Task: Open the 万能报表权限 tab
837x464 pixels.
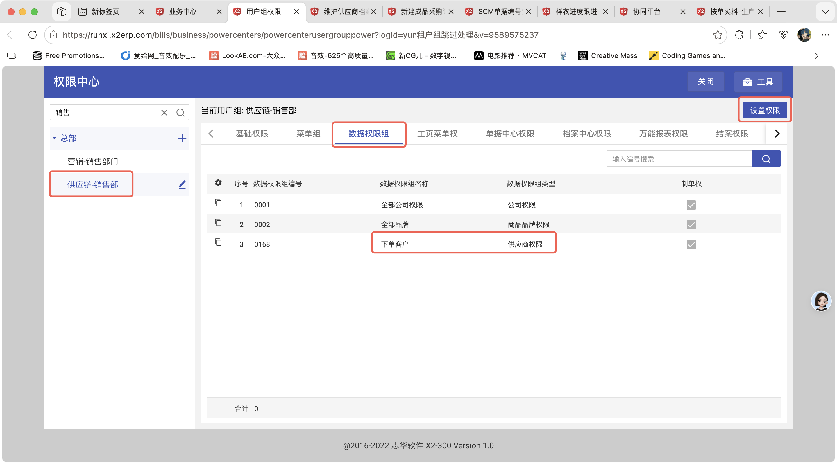Action: [663, 134]
